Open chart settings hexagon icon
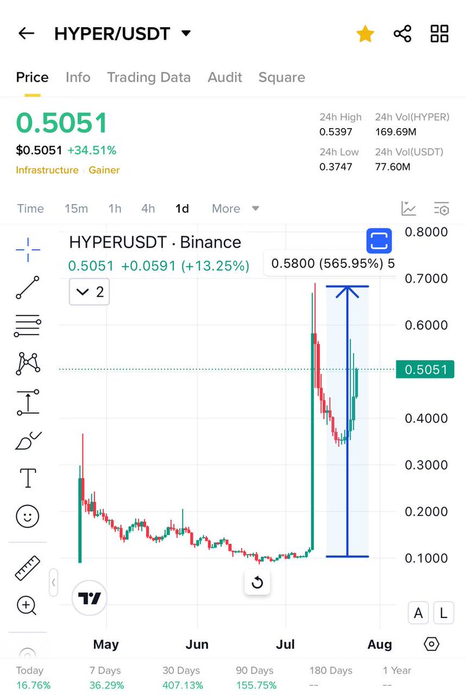Image resolution: width=466 pixels, height=695 pixels. [x=431, y=644]
